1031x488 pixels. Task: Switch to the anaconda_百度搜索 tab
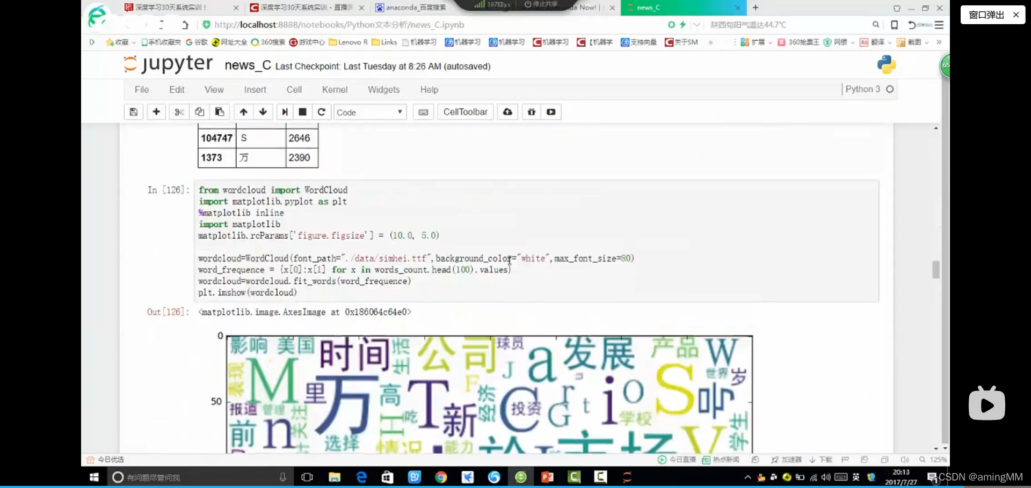pyautogui.click(x=410, y=8)
